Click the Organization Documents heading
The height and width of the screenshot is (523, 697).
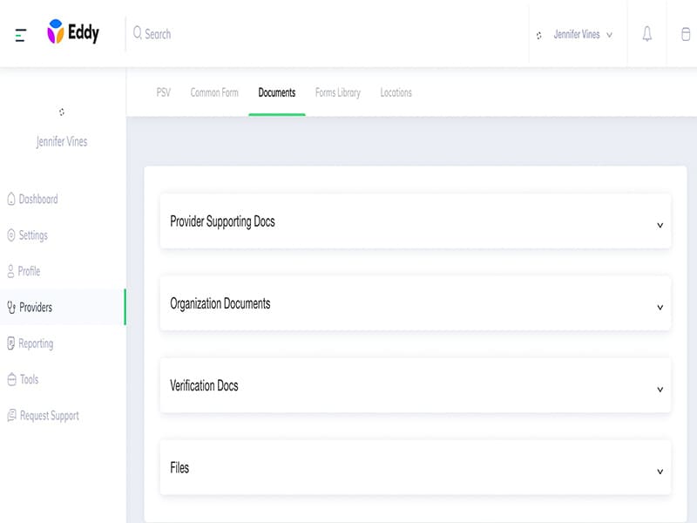(x=220, y=303)
